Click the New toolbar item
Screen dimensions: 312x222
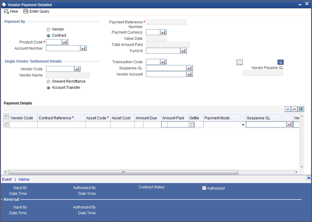pos(11,11)
